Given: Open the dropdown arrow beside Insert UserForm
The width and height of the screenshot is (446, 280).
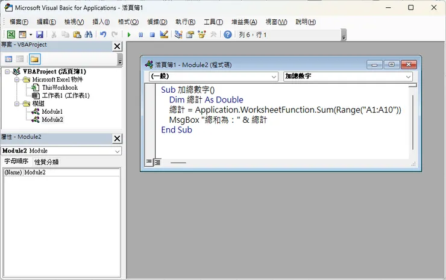Looking at the screenshot, I should [x=31, y=35].
